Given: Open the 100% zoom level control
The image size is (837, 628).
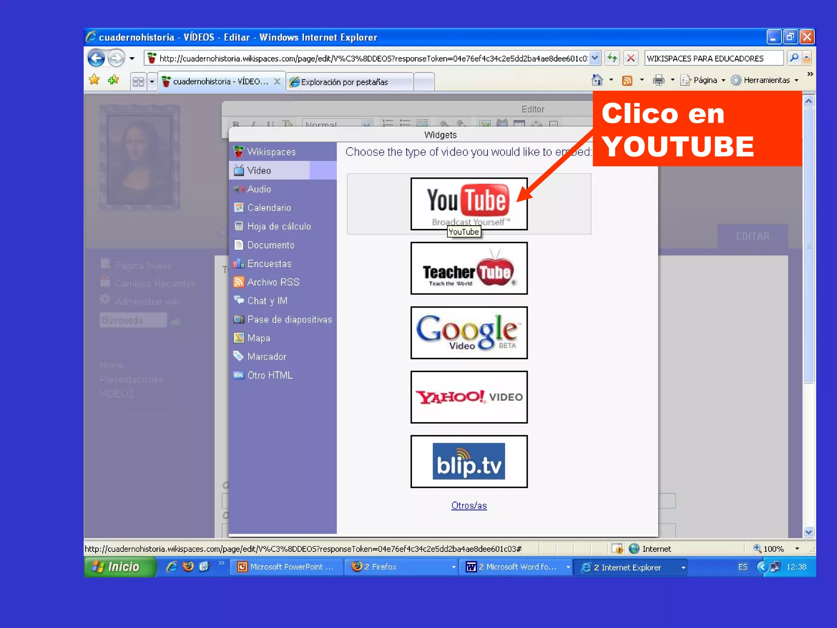Looking at the screenshot, I should [776, 549].
